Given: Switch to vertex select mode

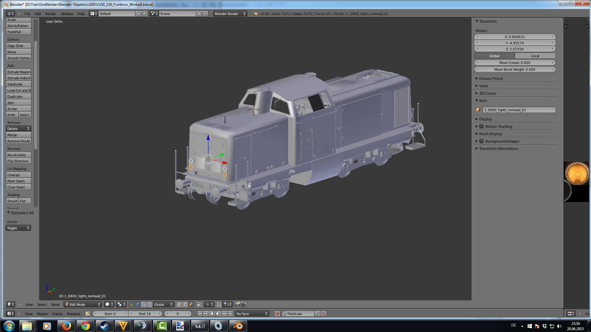Looking at the screenshot, I should tap(179, 304).
